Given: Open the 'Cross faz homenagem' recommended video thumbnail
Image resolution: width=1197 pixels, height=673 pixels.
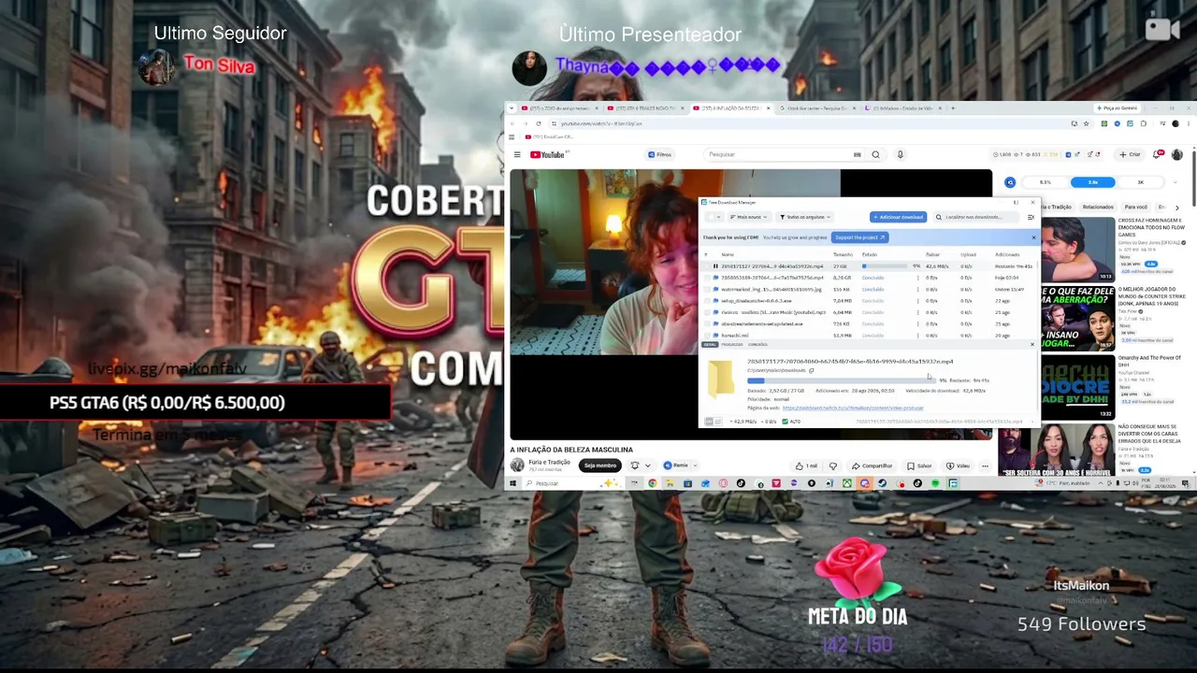Looking at the screenshot, I should pos(1077,250).
